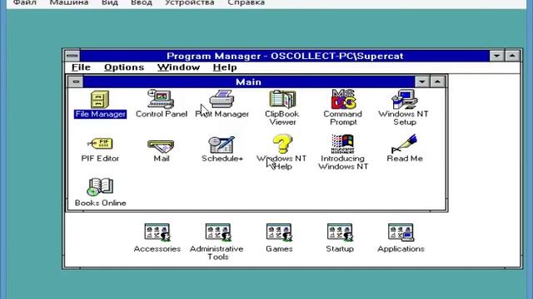The width and height of the screenshot is (533, 299).
Task: Select the Startup program group icon
Action: tap(340, 233)
